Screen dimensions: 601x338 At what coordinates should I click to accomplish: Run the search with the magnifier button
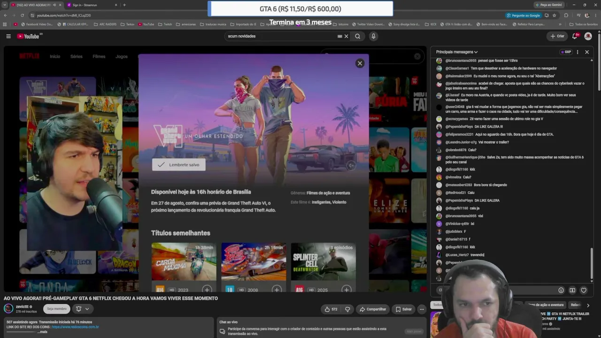[358, 36]
